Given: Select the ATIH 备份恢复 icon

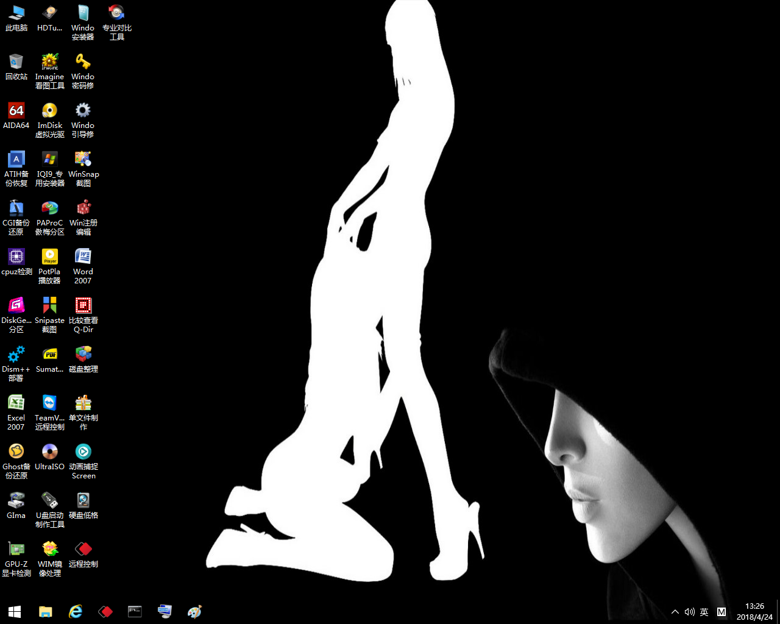Looking at the screenshot, I should point(16,169).
